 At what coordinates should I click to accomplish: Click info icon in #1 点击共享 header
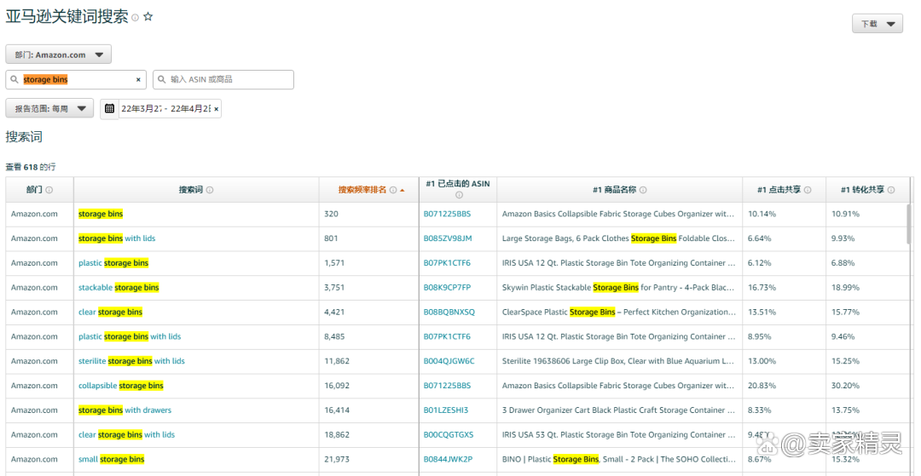coord(808,190)
